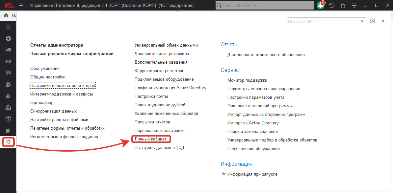Open history using the clock icon
The height and width of the screenshot is (193, 393).
pos(331,5)
